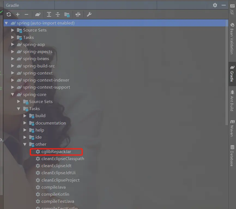Select the cleanEclipseJdtUi task

(x=58, y=173)
